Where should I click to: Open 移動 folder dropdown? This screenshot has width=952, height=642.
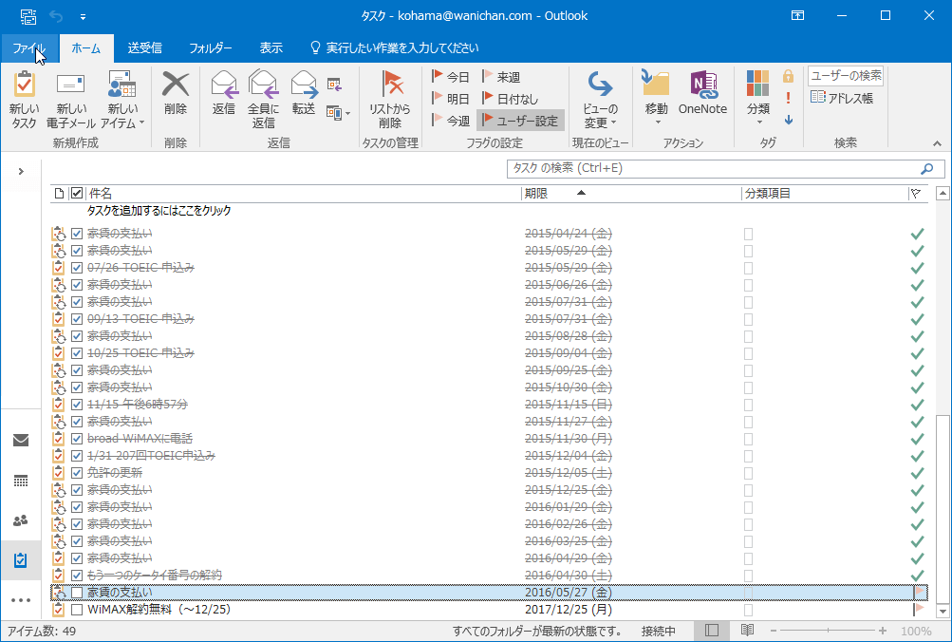point(656,100)
